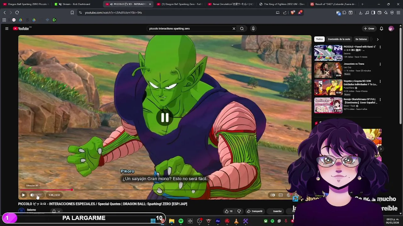Screen dimensions: 403x226
Task: Open the media control music-note icon
Action: (x=367, y=13)
